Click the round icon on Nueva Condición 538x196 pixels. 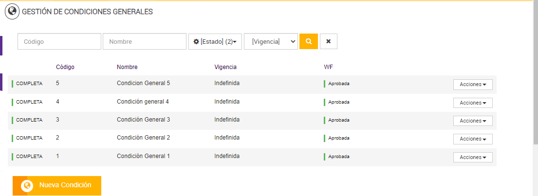pos(27,185)
